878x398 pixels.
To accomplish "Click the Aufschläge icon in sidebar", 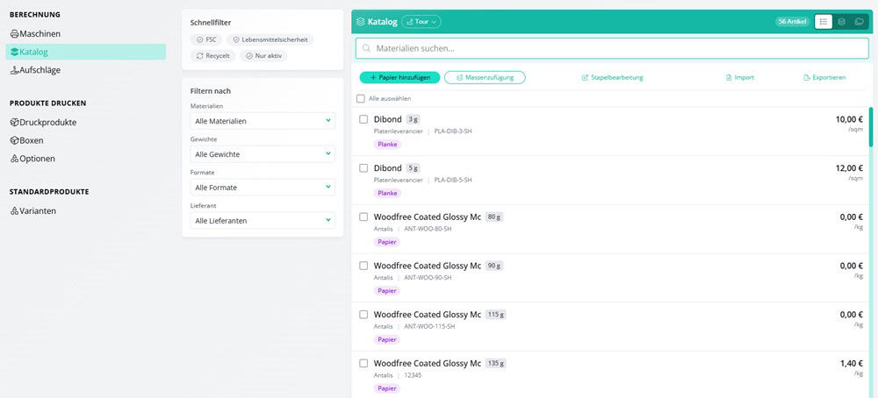I will coord(15,70).
